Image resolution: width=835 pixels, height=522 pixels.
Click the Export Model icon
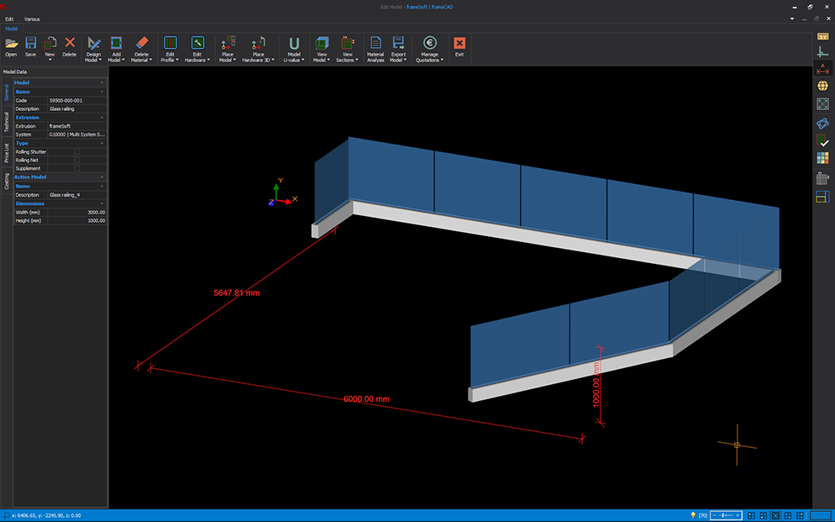point(398,43)
